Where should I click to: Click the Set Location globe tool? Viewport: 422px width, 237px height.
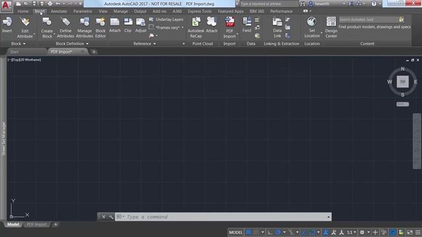312,28
